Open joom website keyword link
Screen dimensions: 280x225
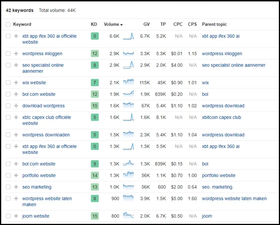pyautogui.click(x=36, y=216)
